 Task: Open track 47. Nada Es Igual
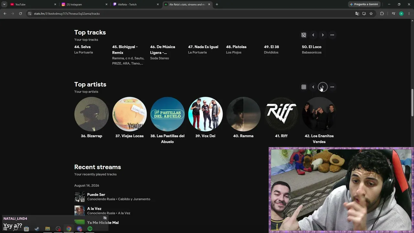[203, 47]
